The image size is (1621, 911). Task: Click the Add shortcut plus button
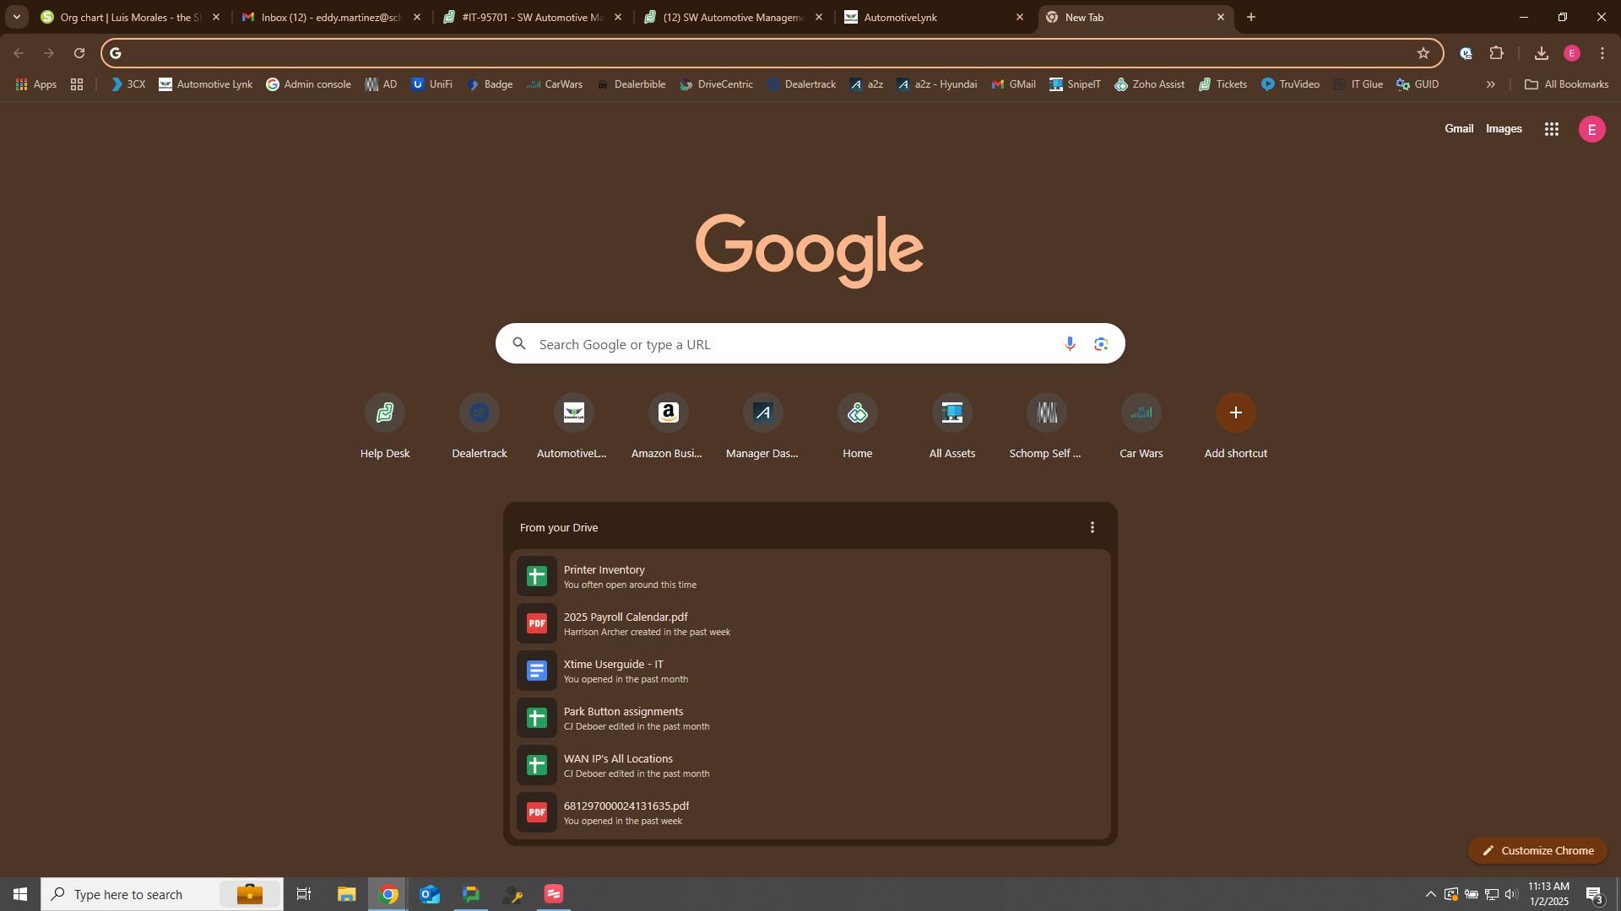(x=1235, y=413)
